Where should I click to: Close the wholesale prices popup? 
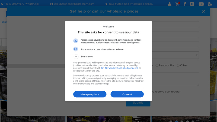point(203,11)
